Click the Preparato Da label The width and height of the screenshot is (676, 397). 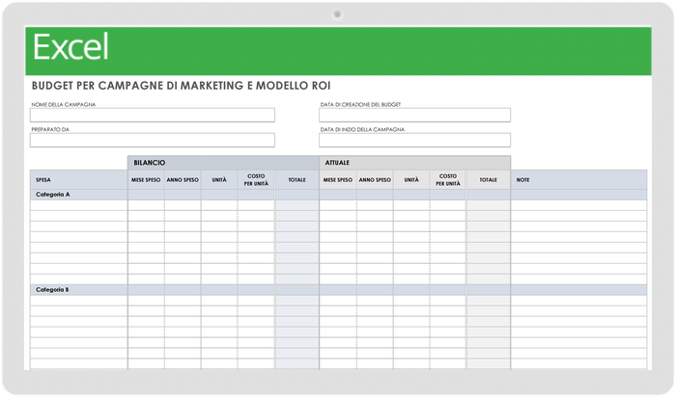click(50, 129)
